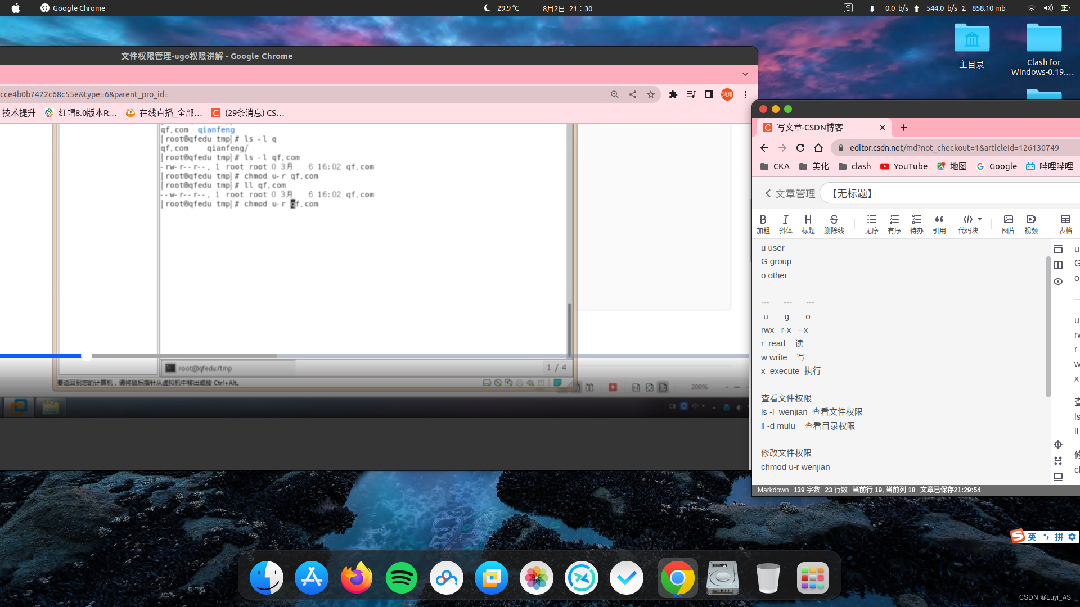
Task: Open the 技术提升 bookmark
Action: click(x=19, y=113)
